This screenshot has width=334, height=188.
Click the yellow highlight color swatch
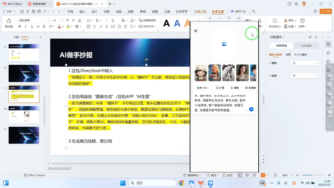pyautogui.click(x=68, y=26)
